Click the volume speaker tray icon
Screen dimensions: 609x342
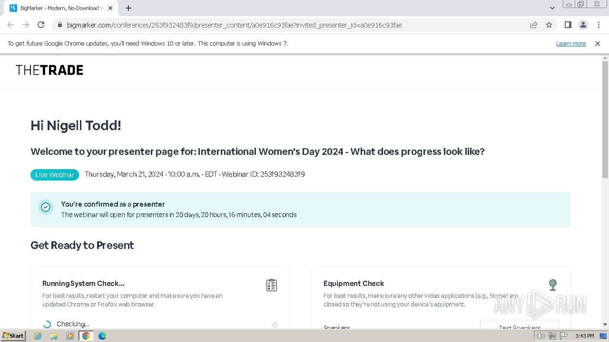coord(541,336)
